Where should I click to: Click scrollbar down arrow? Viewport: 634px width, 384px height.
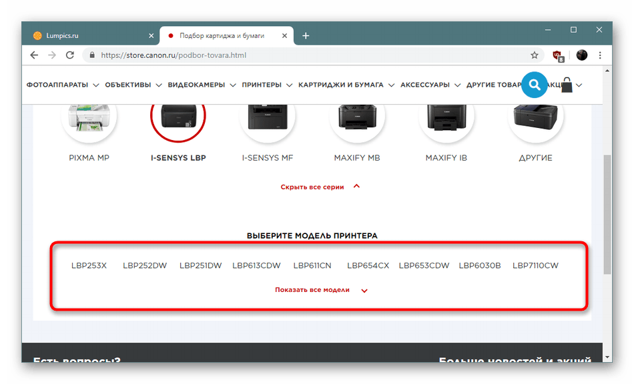click(x=607, y=357)
